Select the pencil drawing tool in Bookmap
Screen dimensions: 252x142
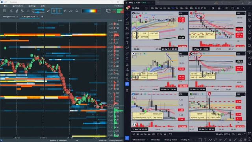(48, 11)
